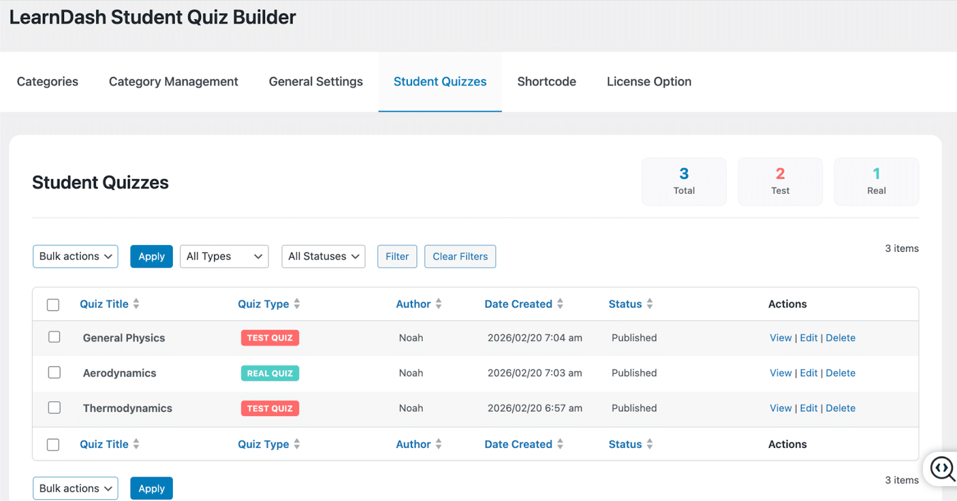Screen dimensions: 957x501
Task: Tick the select-all checkbox in the table footer
Action: point(53,445)
